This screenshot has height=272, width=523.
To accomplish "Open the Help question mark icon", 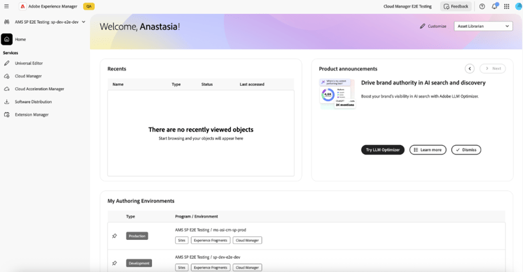I will click(482, 6).
